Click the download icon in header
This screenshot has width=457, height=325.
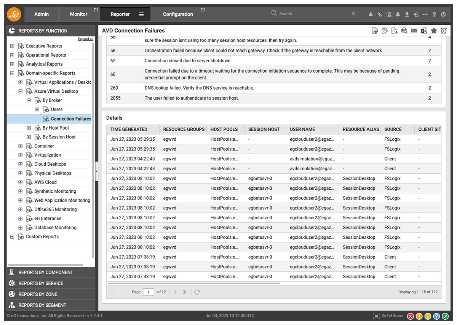[x=407, y=14]
